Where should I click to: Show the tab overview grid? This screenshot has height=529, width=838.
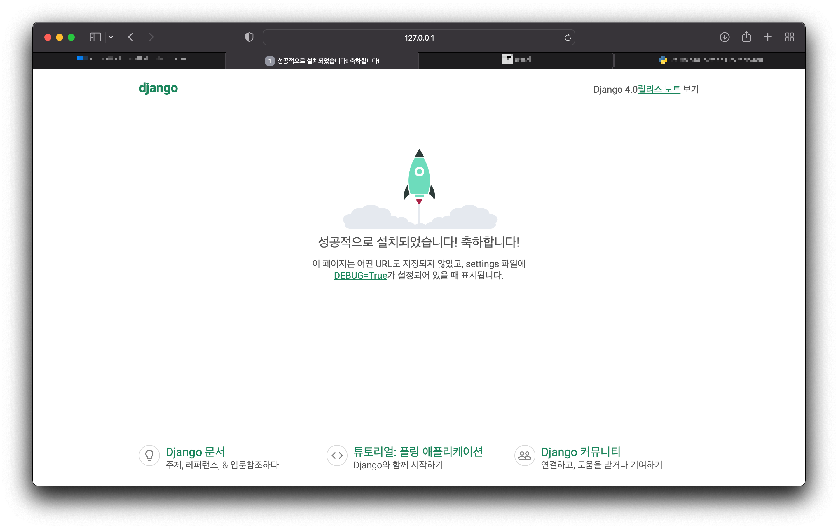789,37
